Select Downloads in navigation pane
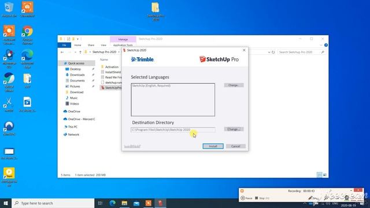 77,75
